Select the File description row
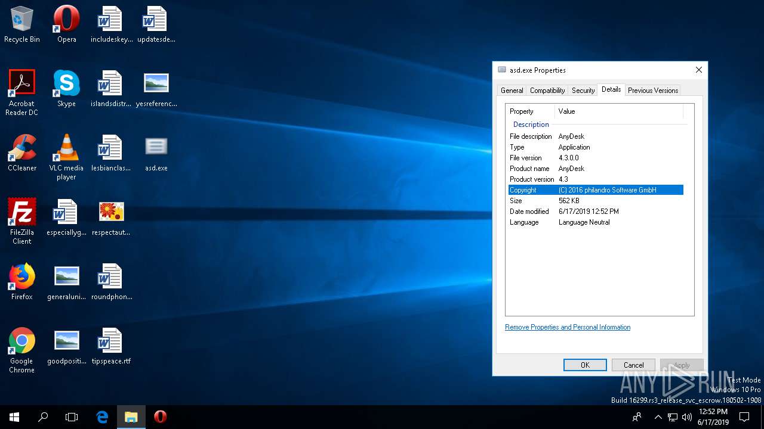Image resolution: width=764 pixels, height=429 pixels. pyautogui.click(x=596, y=136)
